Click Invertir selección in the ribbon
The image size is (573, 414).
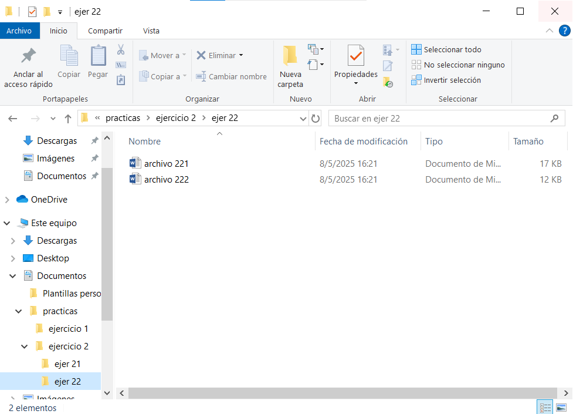[x=446, y=80]
